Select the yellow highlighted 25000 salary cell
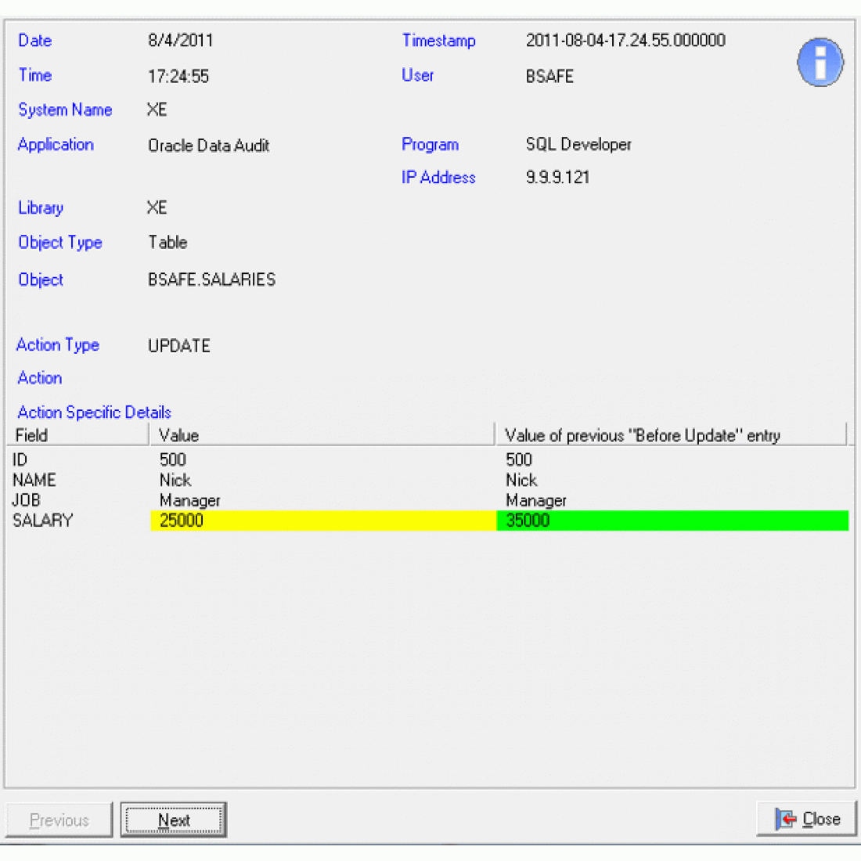 click(321, 521)
